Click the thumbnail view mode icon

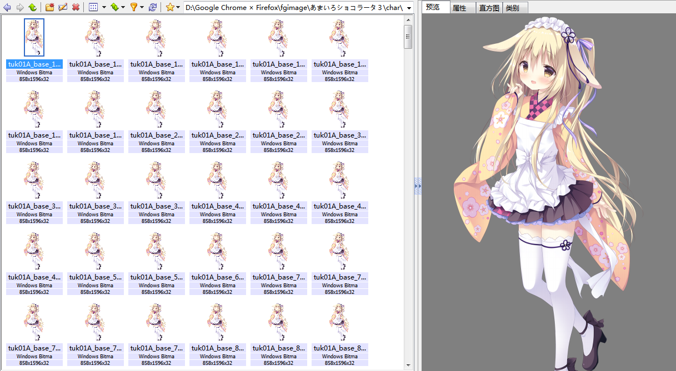pos(93,8)
